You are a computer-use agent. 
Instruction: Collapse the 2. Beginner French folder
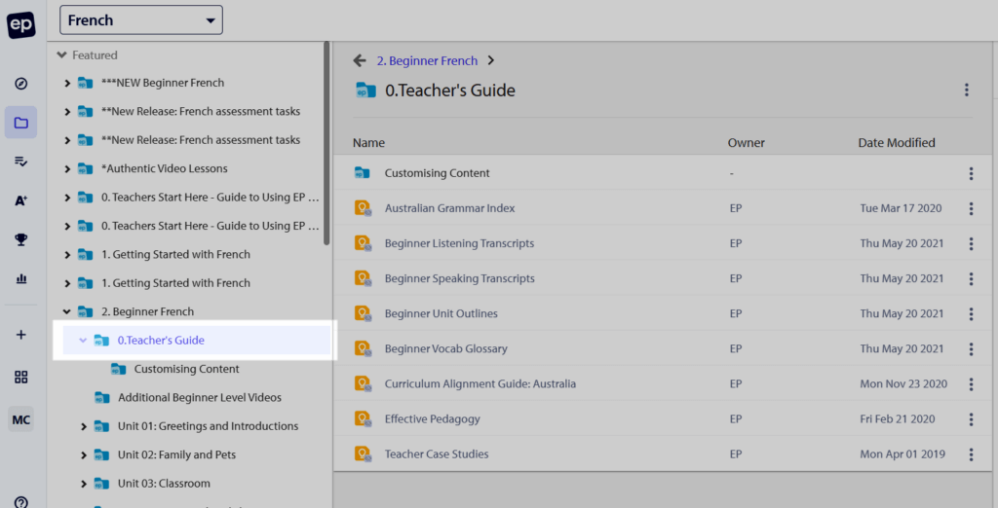click(67, 311)
